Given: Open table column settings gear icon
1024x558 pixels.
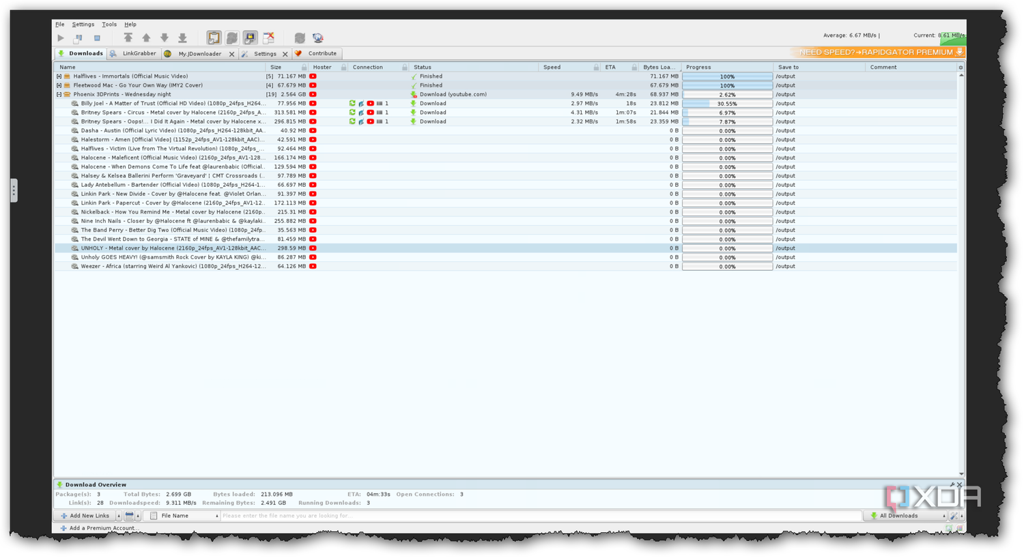Looking at the screenshot, I should click(x=961, y=68).
